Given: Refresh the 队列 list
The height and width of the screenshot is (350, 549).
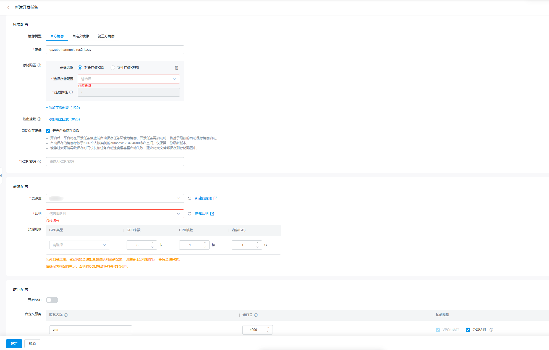Looking at the screenshot, I should [190, 214].
